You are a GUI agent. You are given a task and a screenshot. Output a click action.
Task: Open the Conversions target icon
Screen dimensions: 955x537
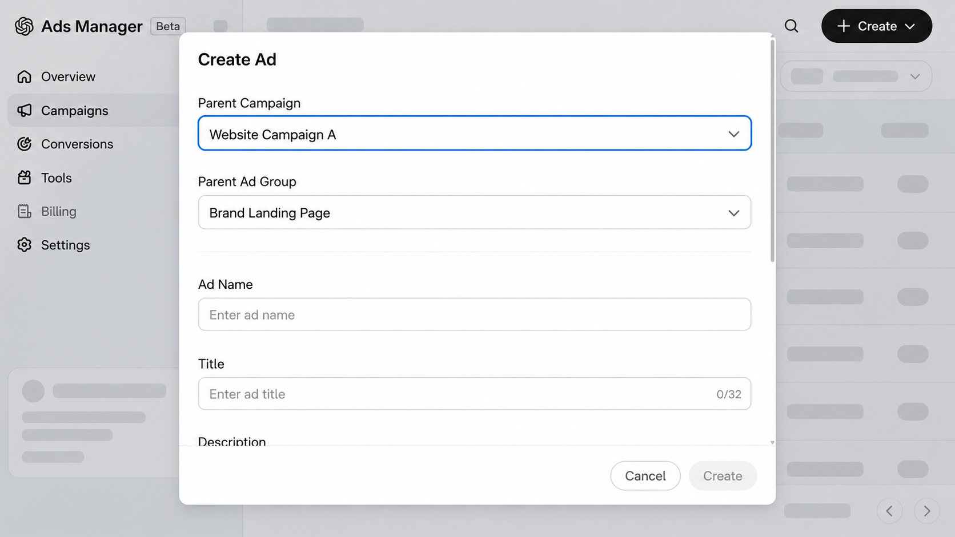point(24,144)
